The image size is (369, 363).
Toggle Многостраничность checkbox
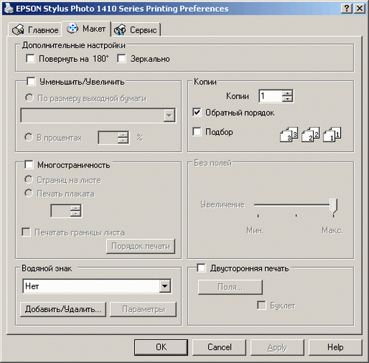pos(29,165)
